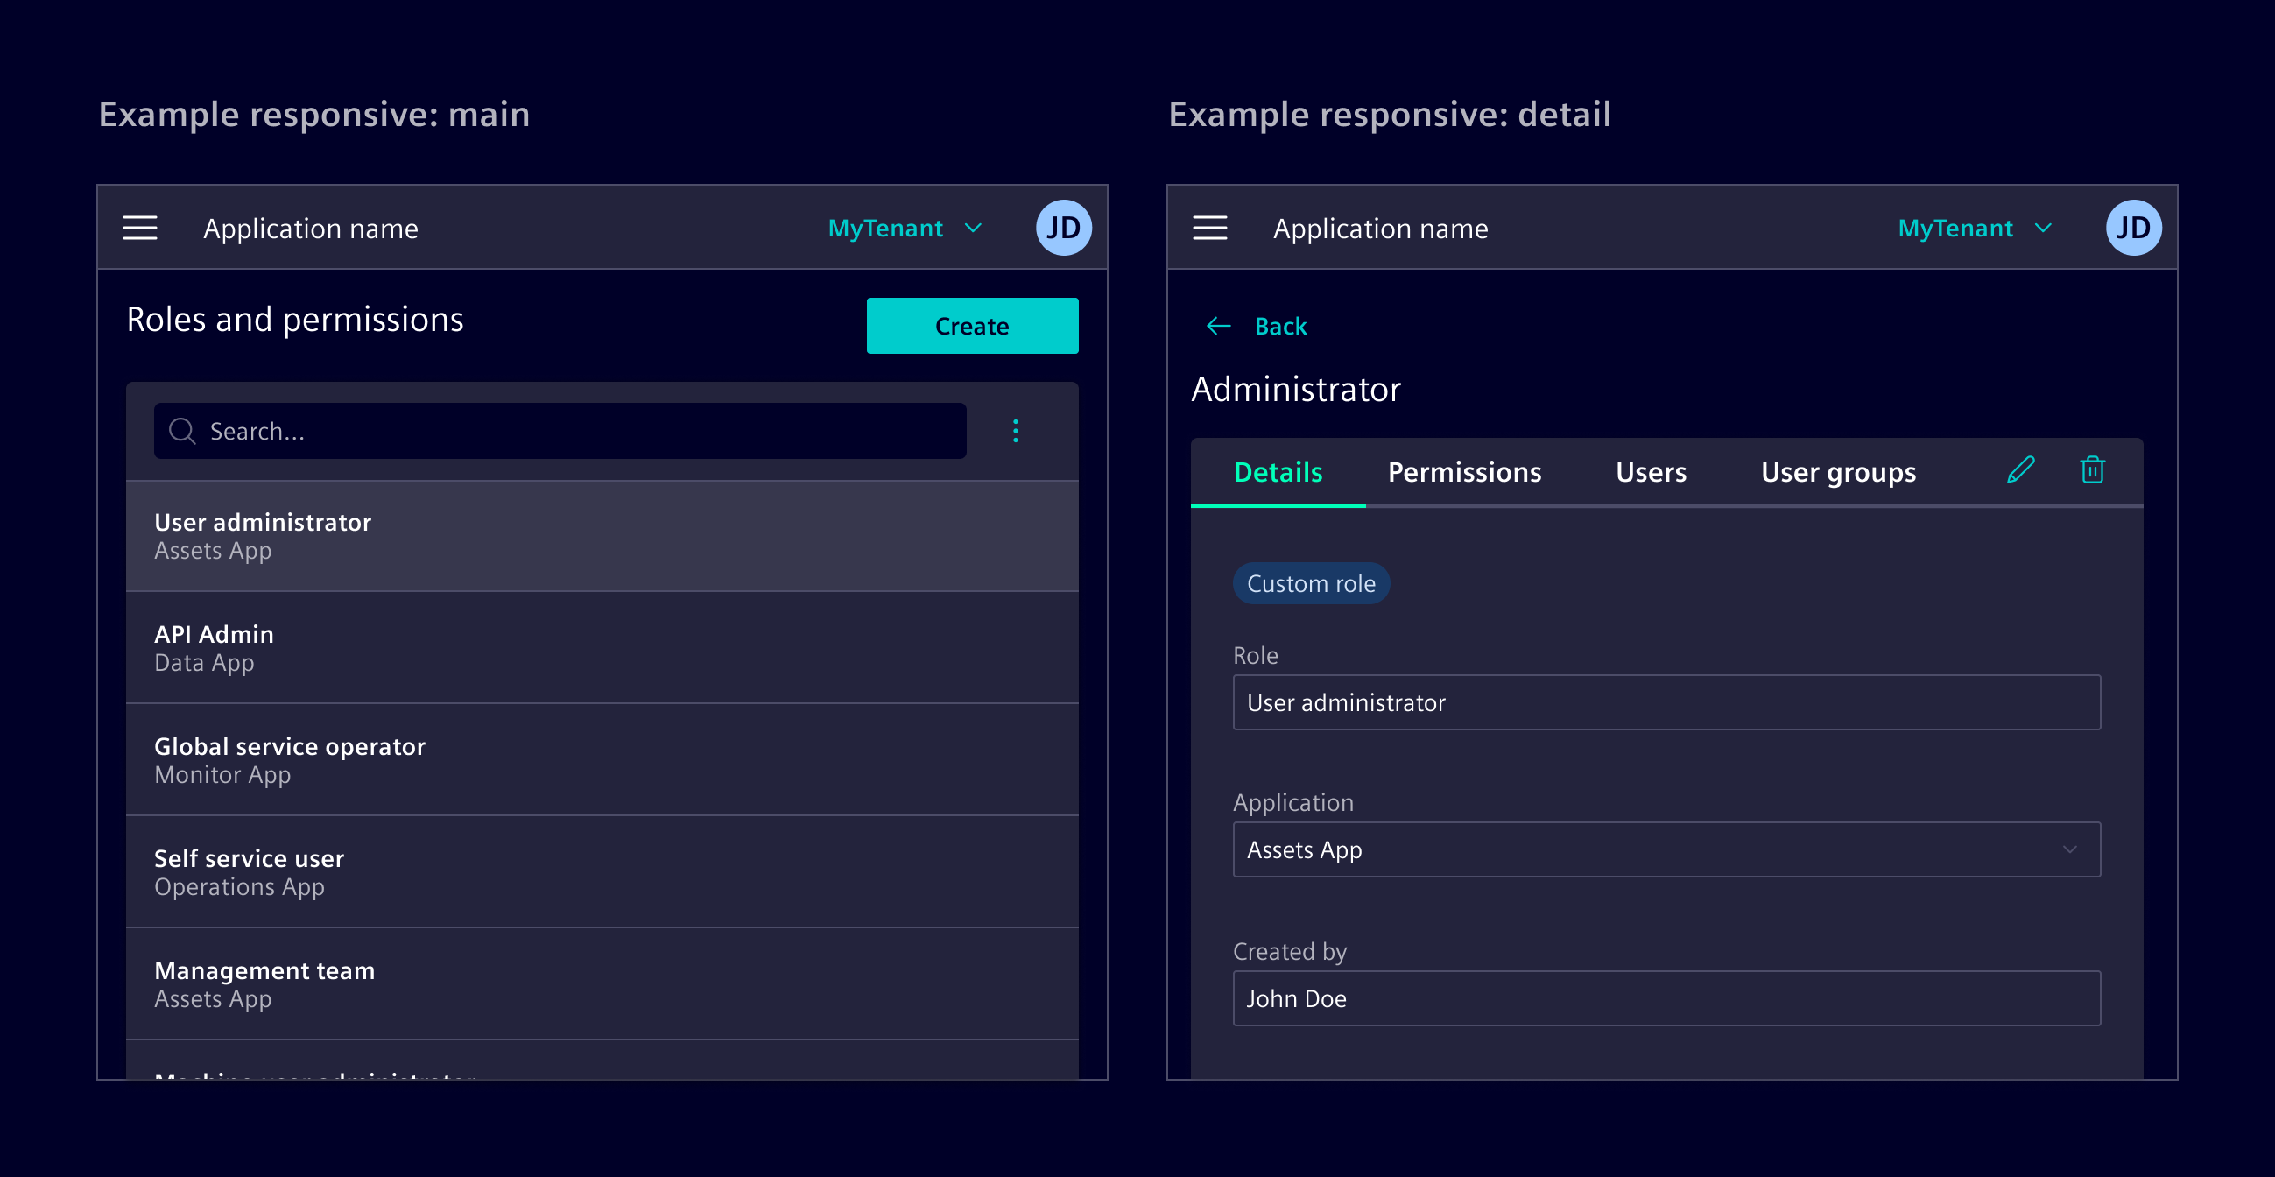Select the API Admin role entry

tap(602, 647)
